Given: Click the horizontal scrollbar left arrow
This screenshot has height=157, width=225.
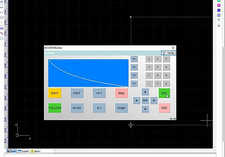Looking at the screenshot, I should [x=55, y=150].
